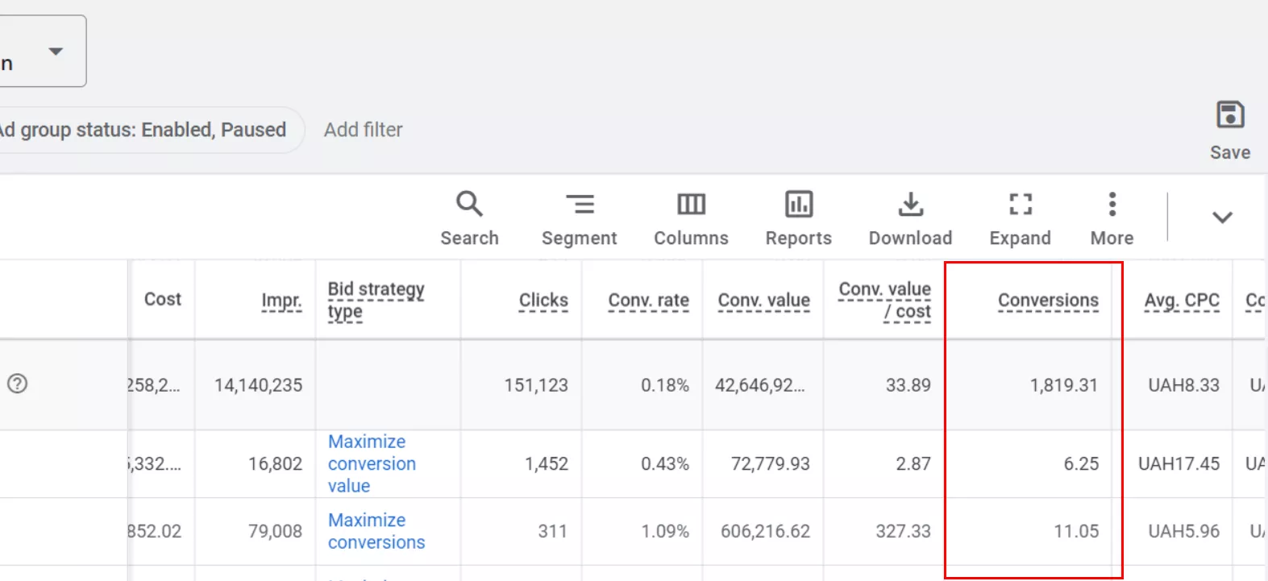The height and width of the screenshot is (581, 1268).
Task: Sort by Conv. value / cost column header
Action: [884, 300]
